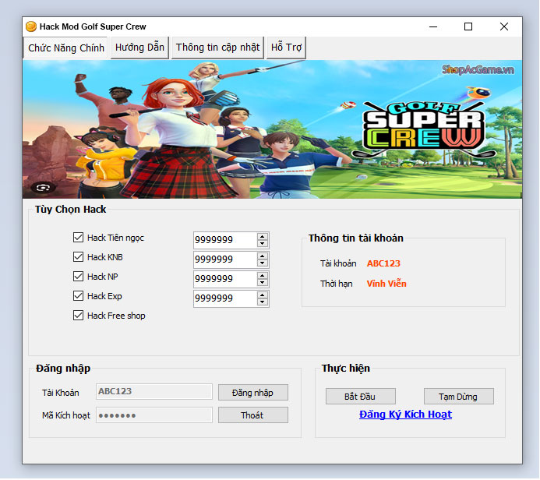Click the ABC123 account name in red
The image size is (540, 480).
(383, 263)
